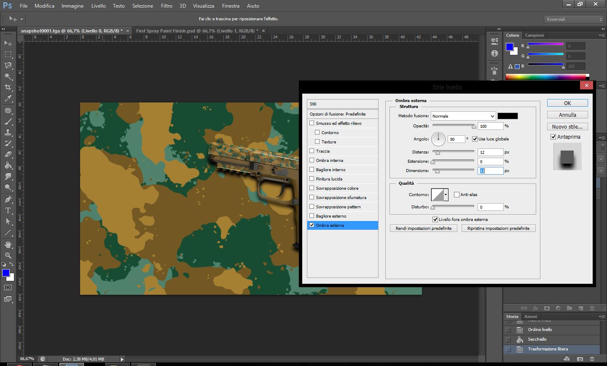
Task: Select the Eyedropper tool
Action: coord(8,99)
